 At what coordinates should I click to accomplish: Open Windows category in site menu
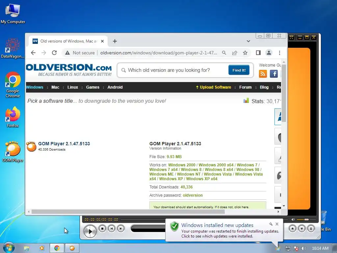click(x=35, y=87)
